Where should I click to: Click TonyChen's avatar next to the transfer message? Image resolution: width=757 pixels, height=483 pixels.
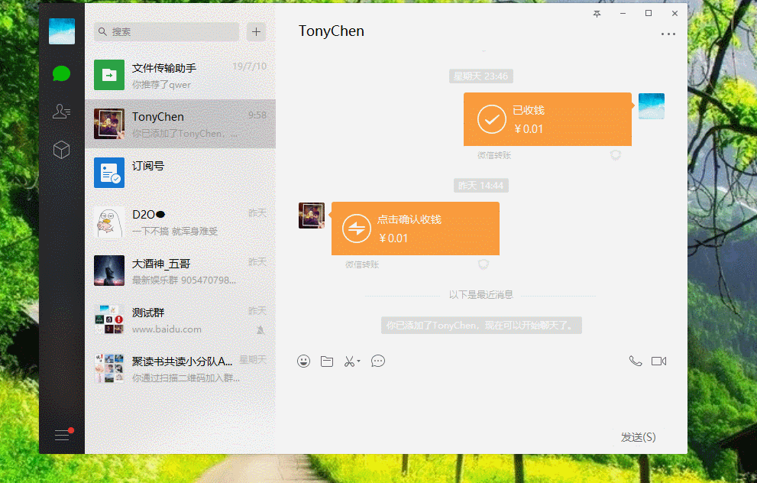pyautogui.click(x=312, y=214)
